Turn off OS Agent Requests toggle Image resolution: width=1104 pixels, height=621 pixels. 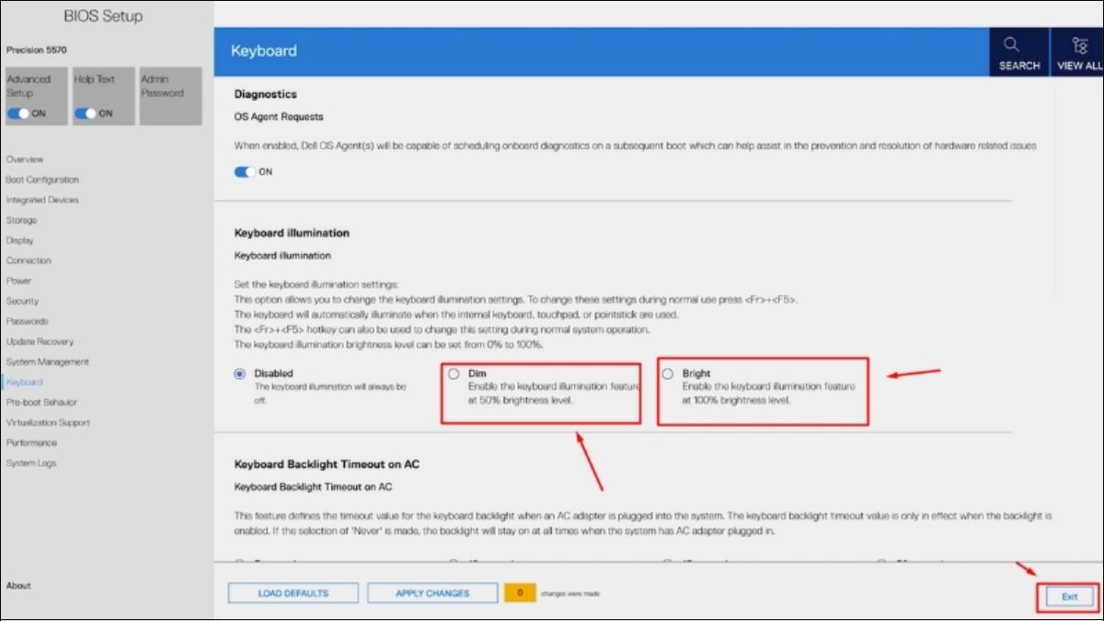pyautogui.click(x=246, y=171)
